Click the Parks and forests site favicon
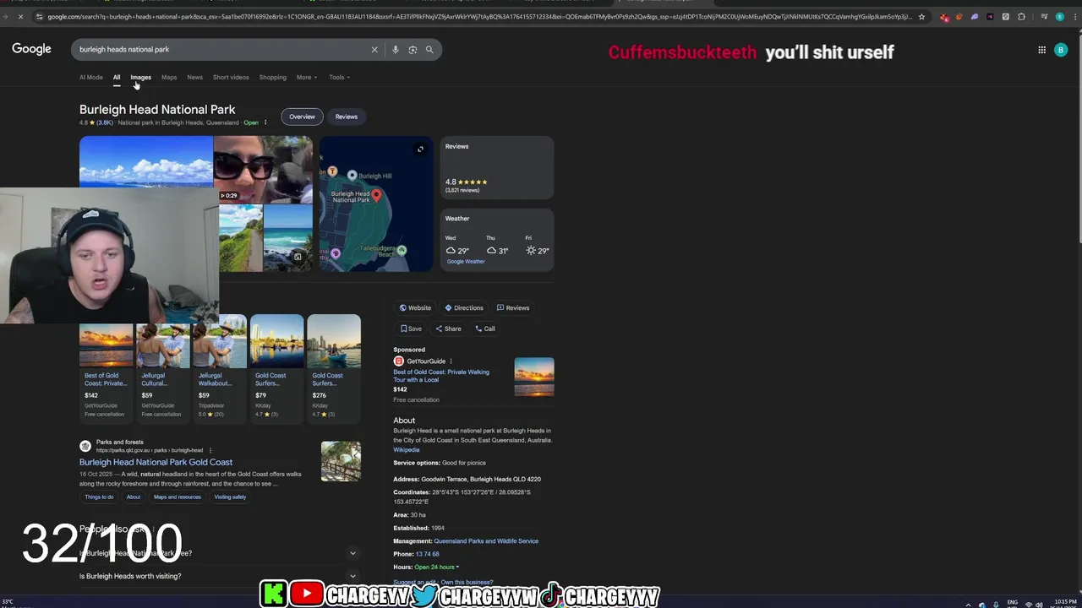Viewport: 1082px width, 608px height. coord(85,446)
